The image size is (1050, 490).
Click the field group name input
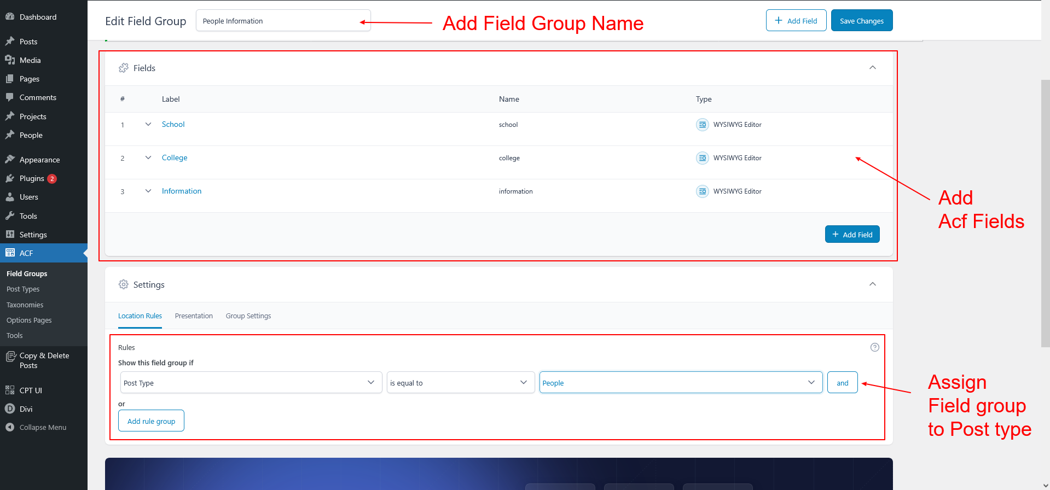click(283, 20)
